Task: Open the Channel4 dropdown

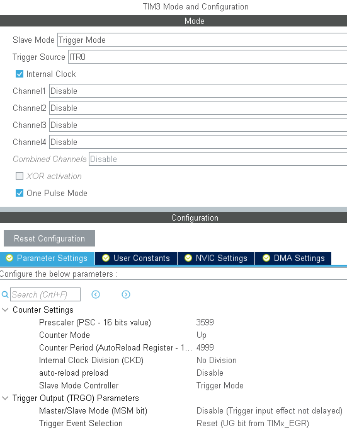Action: 198,142
